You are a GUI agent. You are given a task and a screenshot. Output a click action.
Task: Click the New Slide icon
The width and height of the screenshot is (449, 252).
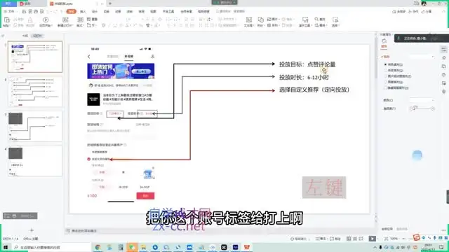(65, 20)
